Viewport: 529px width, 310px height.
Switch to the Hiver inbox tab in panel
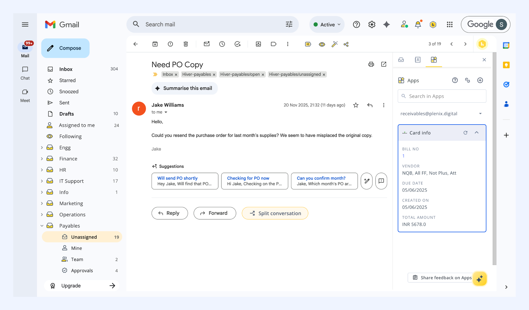point(401,60)
